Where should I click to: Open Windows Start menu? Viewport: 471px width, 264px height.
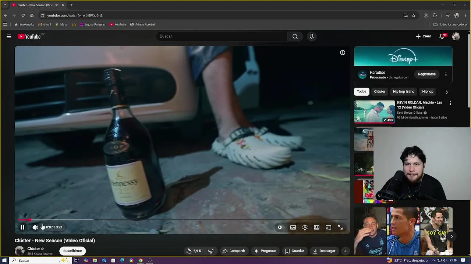pos(4,260)
